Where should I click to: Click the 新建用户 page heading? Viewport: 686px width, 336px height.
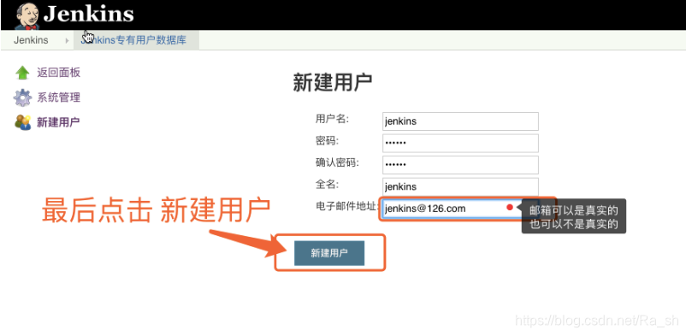[x=333, y=82]
